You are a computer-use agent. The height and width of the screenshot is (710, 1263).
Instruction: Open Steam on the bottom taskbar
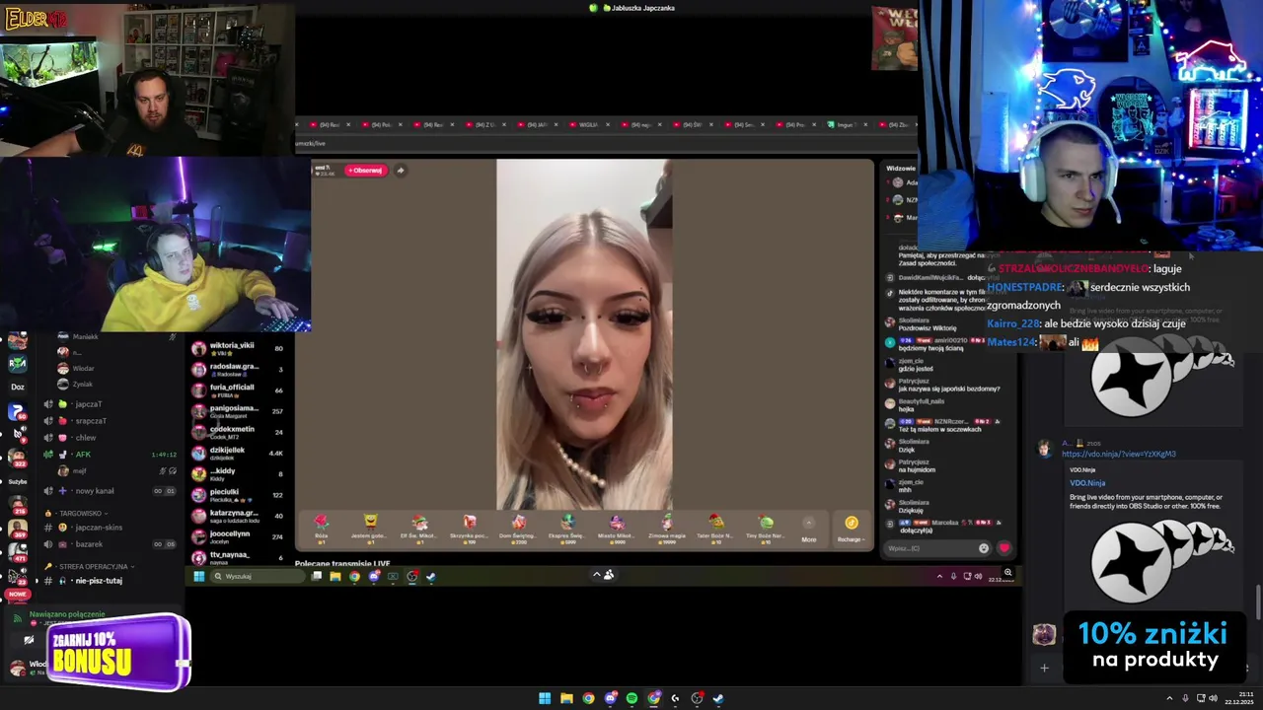tap(718, 698)
